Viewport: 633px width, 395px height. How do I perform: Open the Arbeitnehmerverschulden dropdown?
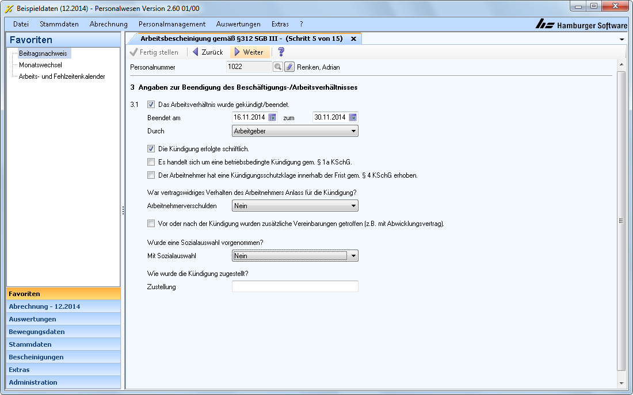pos(295,206)
